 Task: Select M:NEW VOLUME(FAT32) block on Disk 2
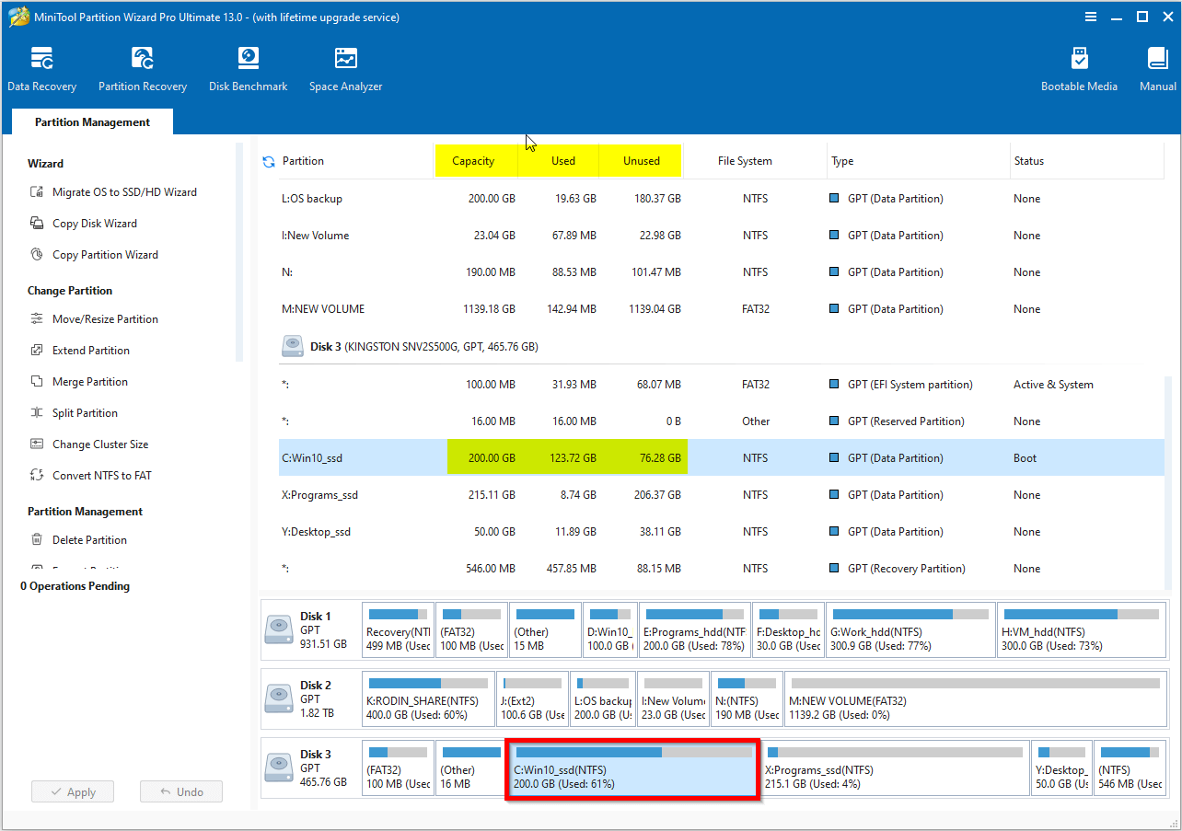(975, 699)
